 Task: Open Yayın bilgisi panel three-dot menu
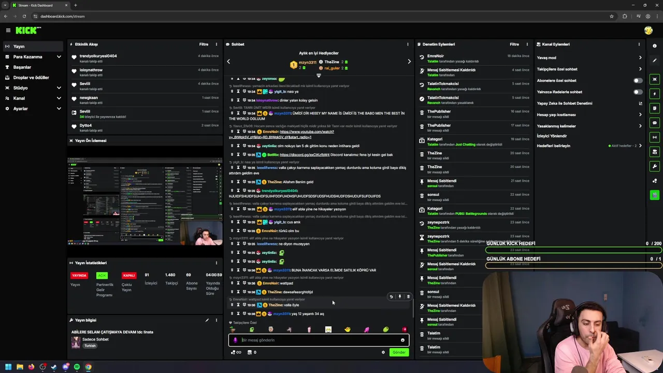pos(217,320)
